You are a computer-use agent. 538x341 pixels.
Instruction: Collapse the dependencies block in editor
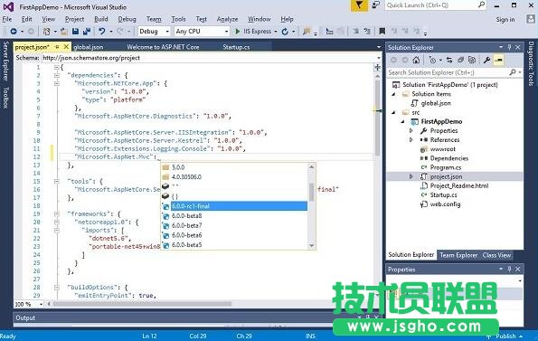click(x=57, y=75)
